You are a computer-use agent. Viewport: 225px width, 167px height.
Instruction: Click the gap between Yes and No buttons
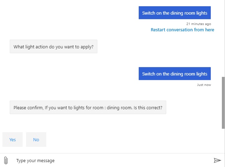(24, 140)
